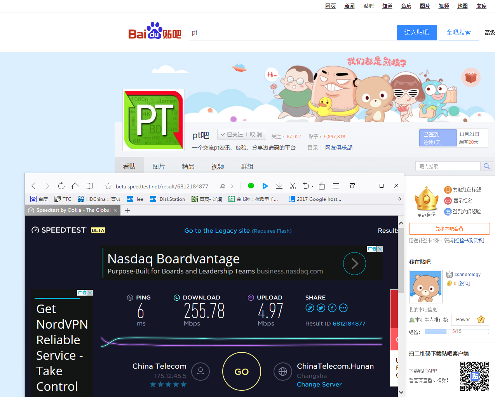Open the 地图 link in Baidu top nav
The image size is (495, 397).
[x=462, y=6]
